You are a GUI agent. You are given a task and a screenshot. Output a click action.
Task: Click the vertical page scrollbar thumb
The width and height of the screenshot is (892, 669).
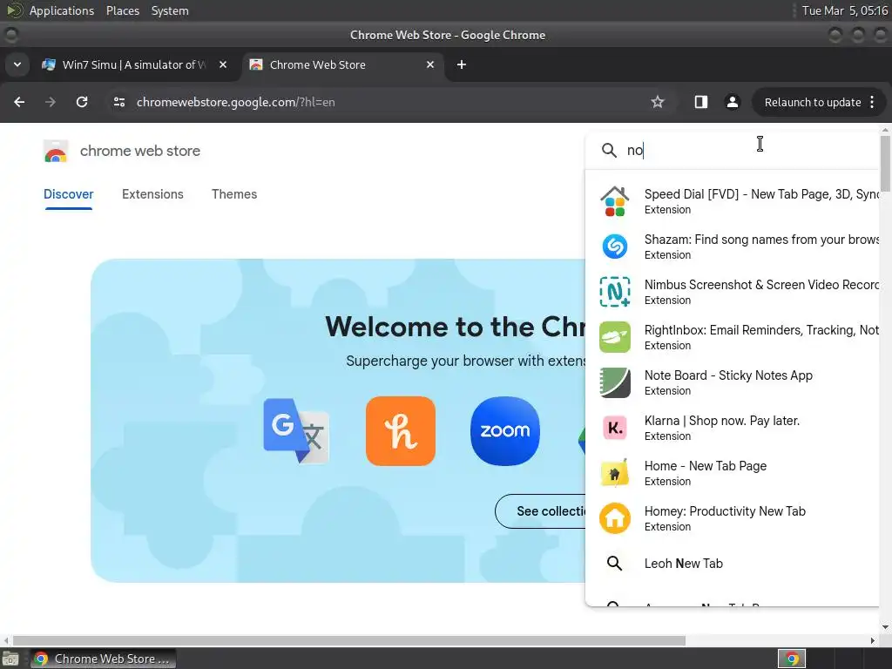pyautogui.click(x=885, y=164)
